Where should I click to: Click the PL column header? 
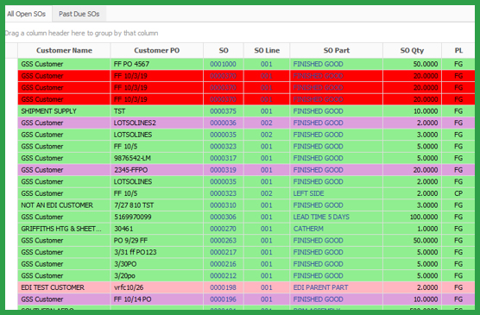coord(458,51)
